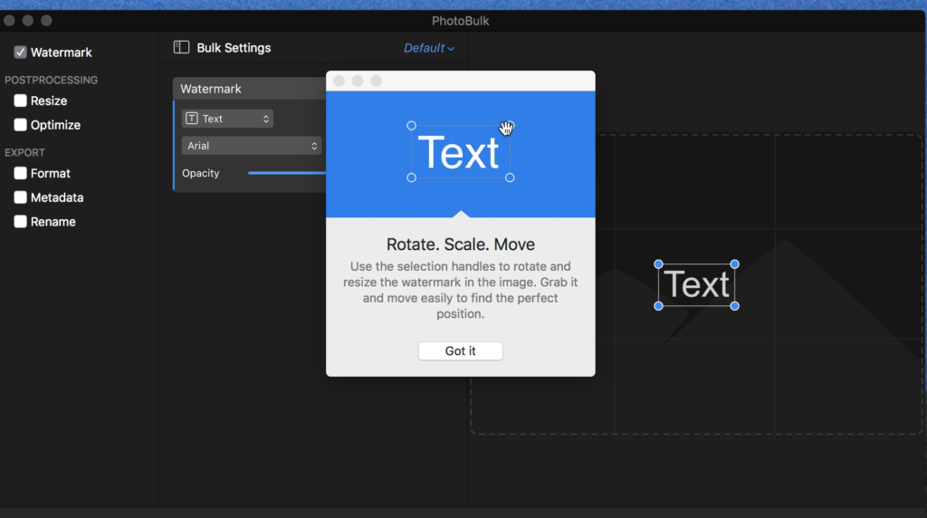Open the watermark type dropdown showing Text

227,119
